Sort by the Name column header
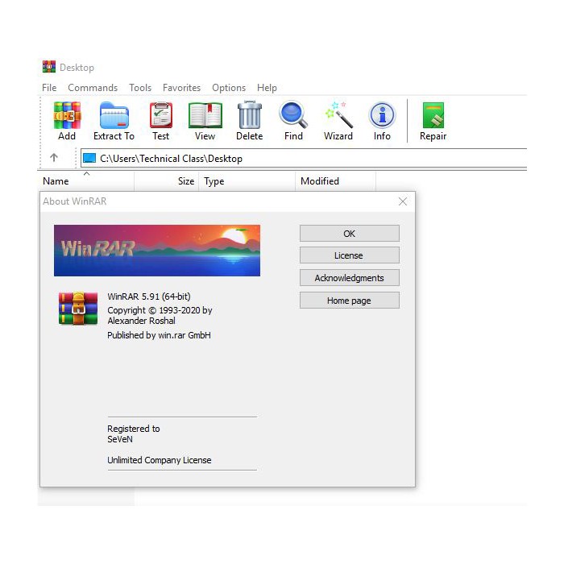The image size is (564, 564). tap(85, 181)
